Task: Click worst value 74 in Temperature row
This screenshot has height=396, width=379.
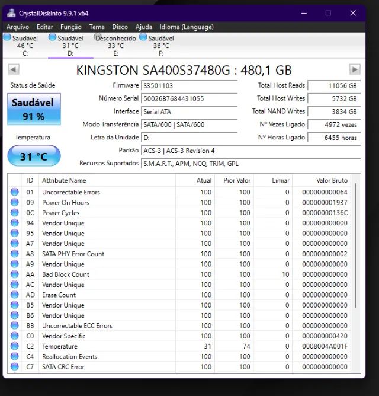Action: point(246,346)
